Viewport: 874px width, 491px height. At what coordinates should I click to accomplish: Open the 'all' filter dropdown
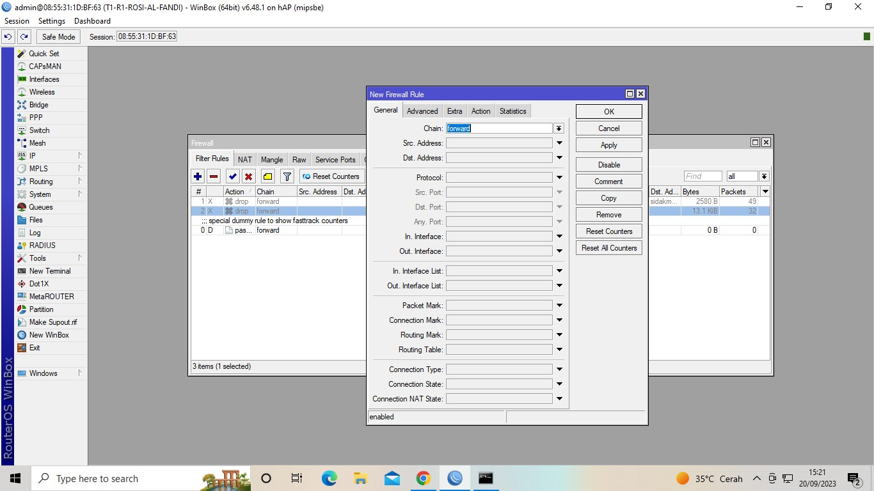[x=764, y=176]
